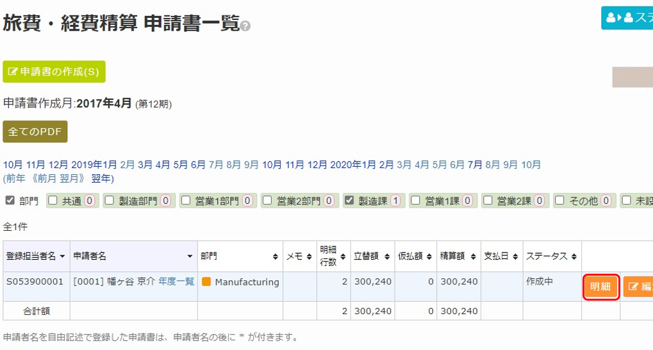Check the その他 filter checkbox
Image resolution: width=653 pixels, height=350 pixels.
click(x=559, y=201)
